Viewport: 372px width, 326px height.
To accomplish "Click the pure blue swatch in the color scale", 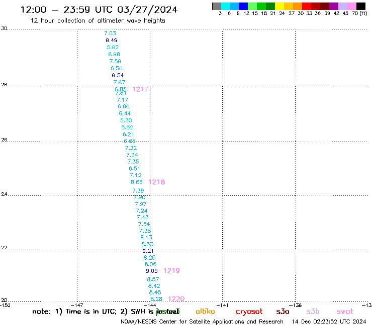I will point(243,6).
